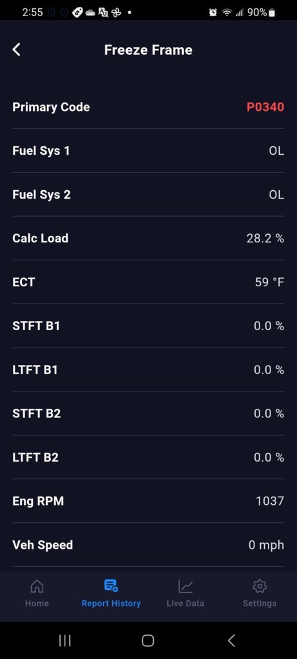Select the ECT temperature row

tap(148, 282)
